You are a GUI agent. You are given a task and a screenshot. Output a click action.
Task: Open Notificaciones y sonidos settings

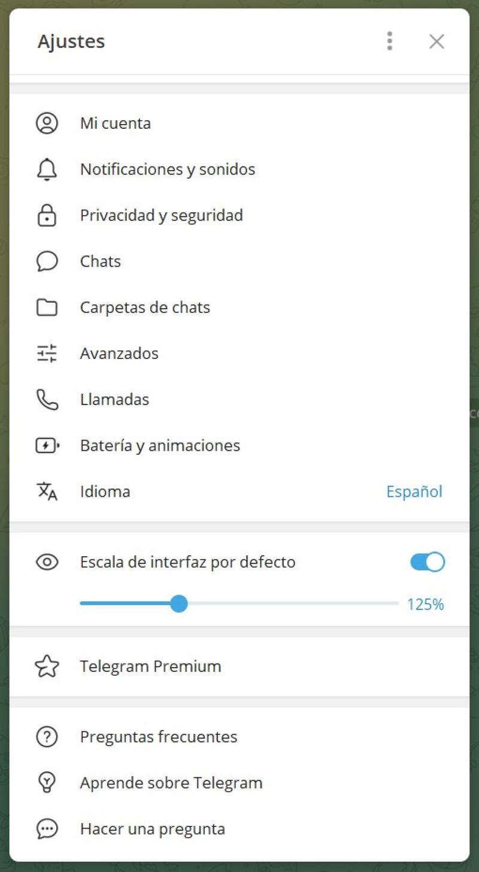point(168,170)
